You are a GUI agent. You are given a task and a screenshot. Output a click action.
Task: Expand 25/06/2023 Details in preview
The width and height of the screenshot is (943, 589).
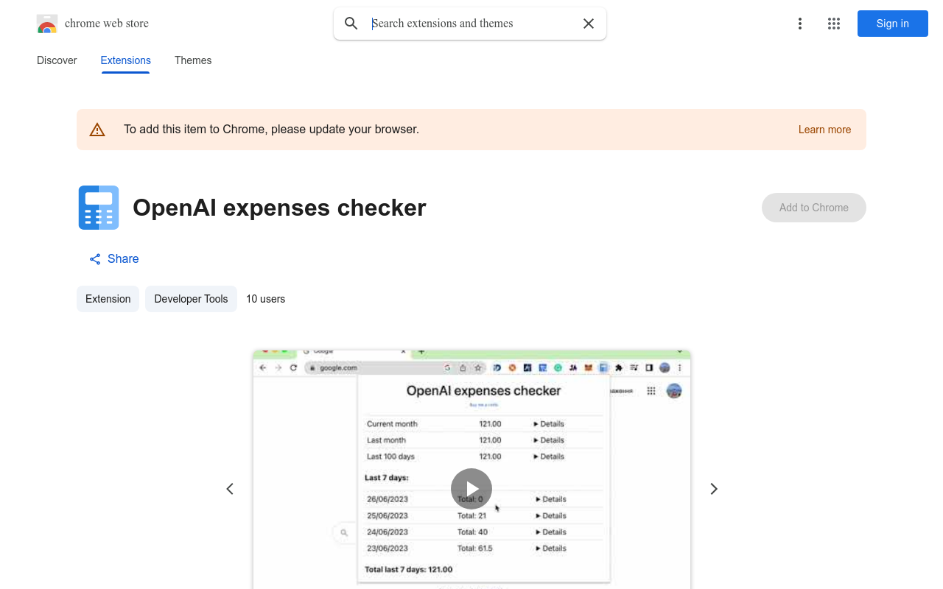[x=551, y=516]
